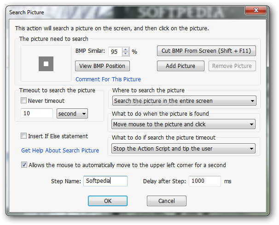Open the Move mouse to the picture and click dropdown
The height and width of the screenshot is (225, 279).
point(183,124)
